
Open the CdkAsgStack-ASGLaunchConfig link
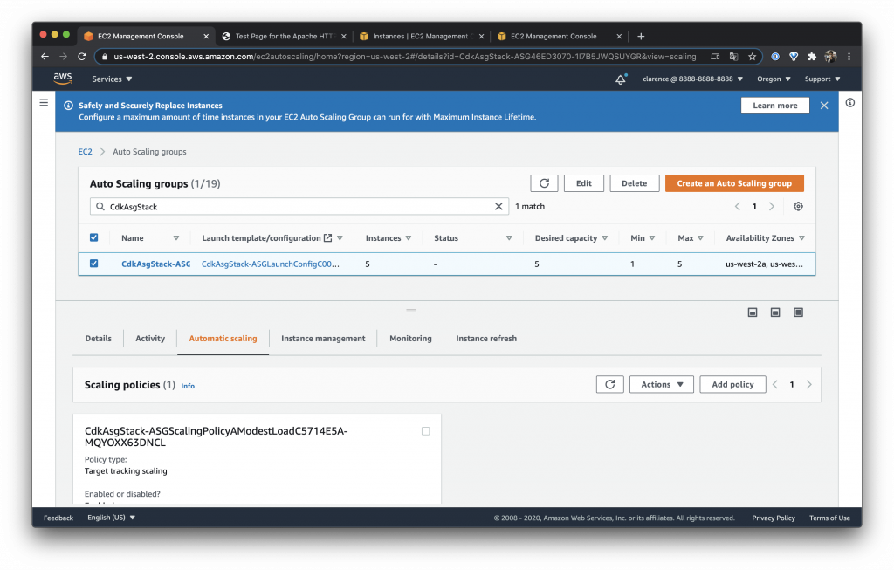point(271,264)
